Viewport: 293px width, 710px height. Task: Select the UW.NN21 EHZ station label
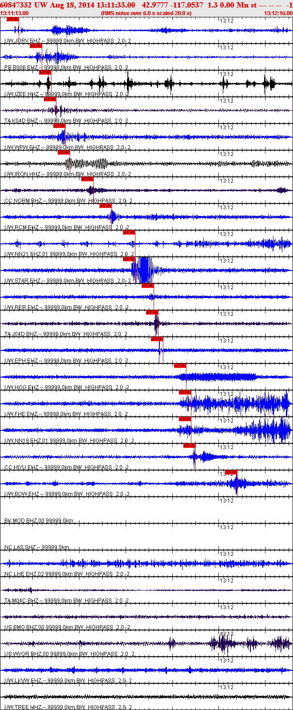click(69, 254)
